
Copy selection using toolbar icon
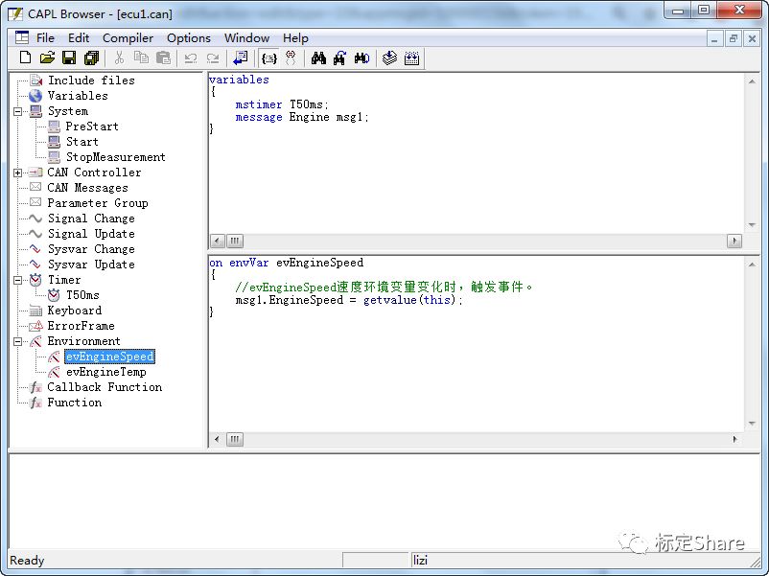tap(141, 58)
